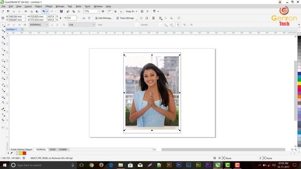Click the outline color None indicator
The height and width of the screenshot is (169, 301).
click(x=266, y=158)
